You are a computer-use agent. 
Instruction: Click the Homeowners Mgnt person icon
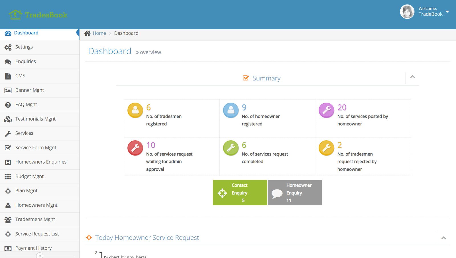point(8,205)
